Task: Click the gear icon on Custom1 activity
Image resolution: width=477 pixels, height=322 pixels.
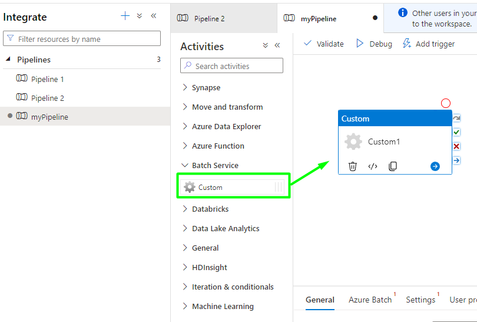Action: [x=353, y=142]
